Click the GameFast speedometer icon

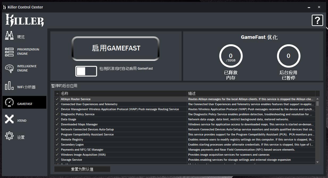point(9,102)
